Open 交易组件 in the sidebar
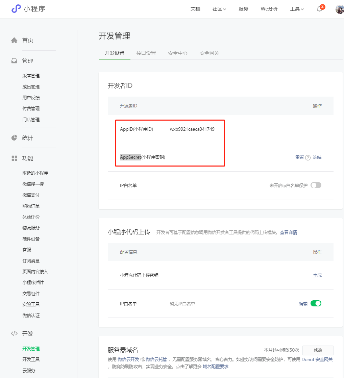Viewport: 344px width, 378px height. pos(31,294)
